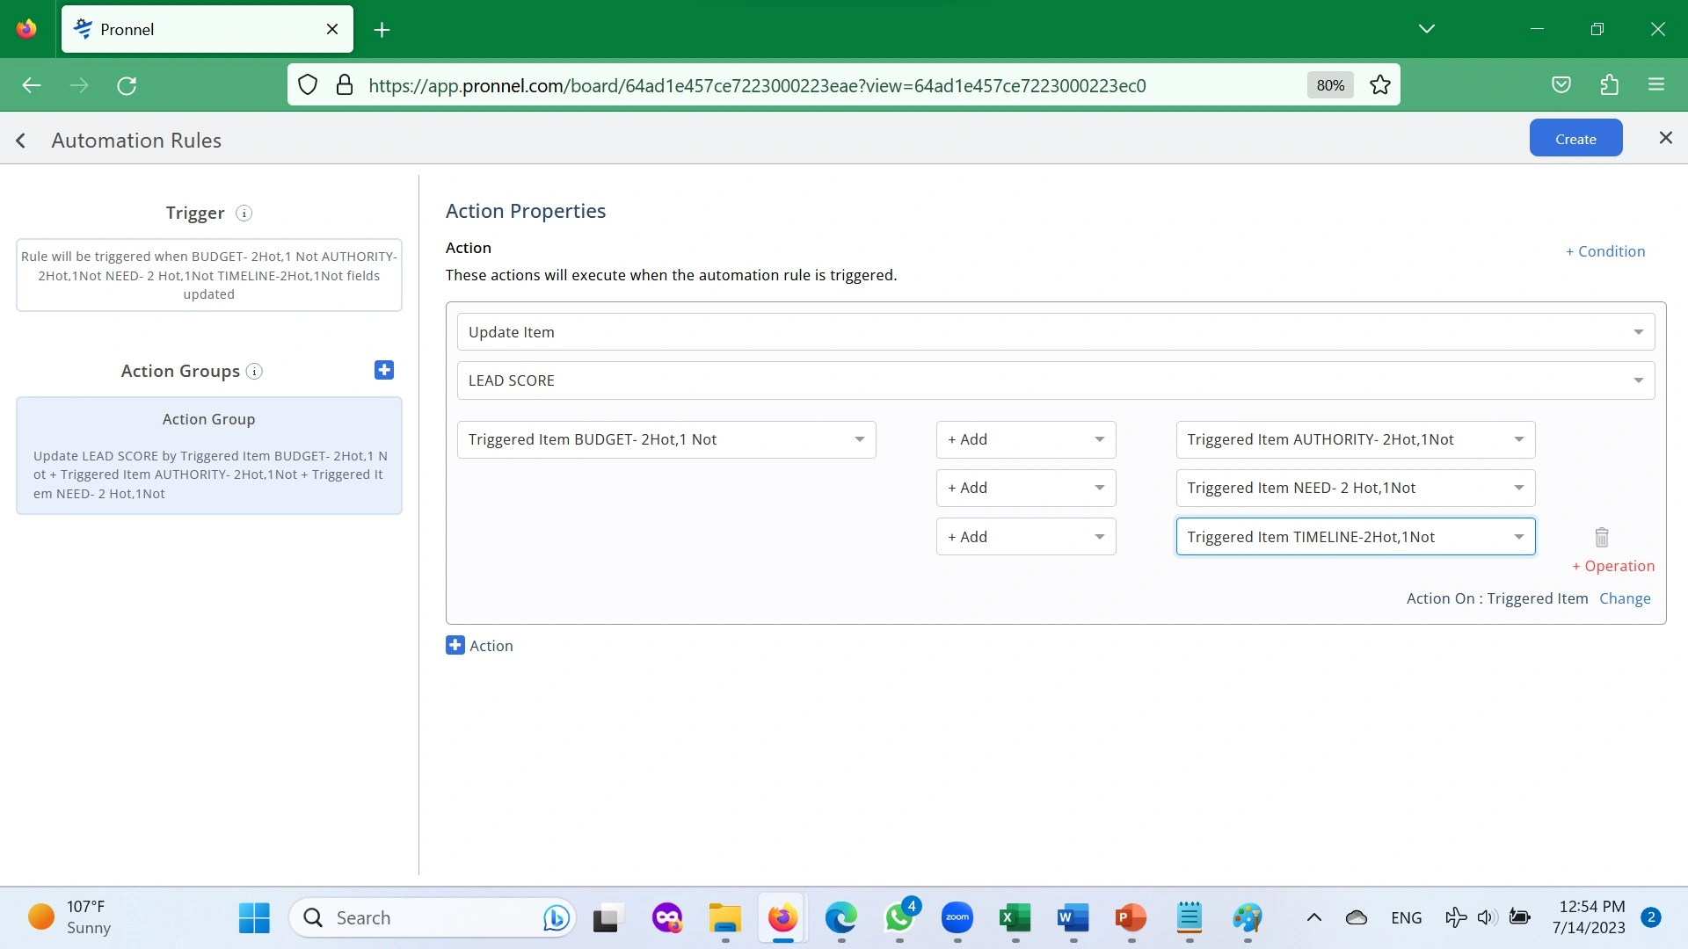Click the + Condition link
This screenshot has width=1688, height=949.
point(1604,251)
